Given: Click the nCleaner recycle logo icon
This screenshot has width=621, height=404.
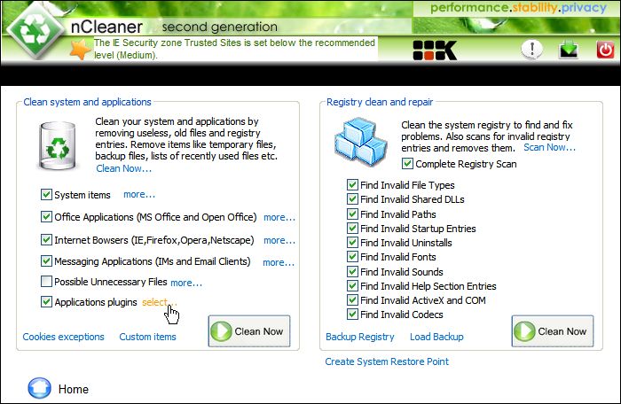Looking at the screenshot, I should point(35,30).
